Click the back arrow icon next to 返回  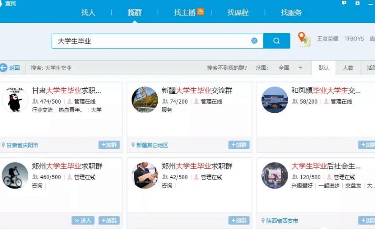(x=4, y=68)
